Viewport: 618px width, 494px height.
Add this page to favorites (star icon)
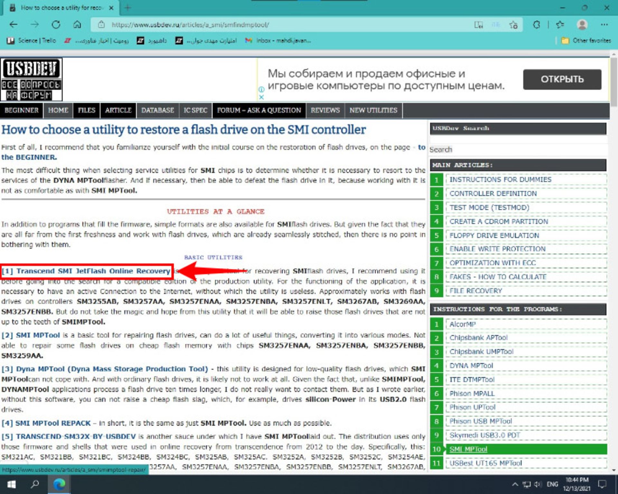coord(513,25)
